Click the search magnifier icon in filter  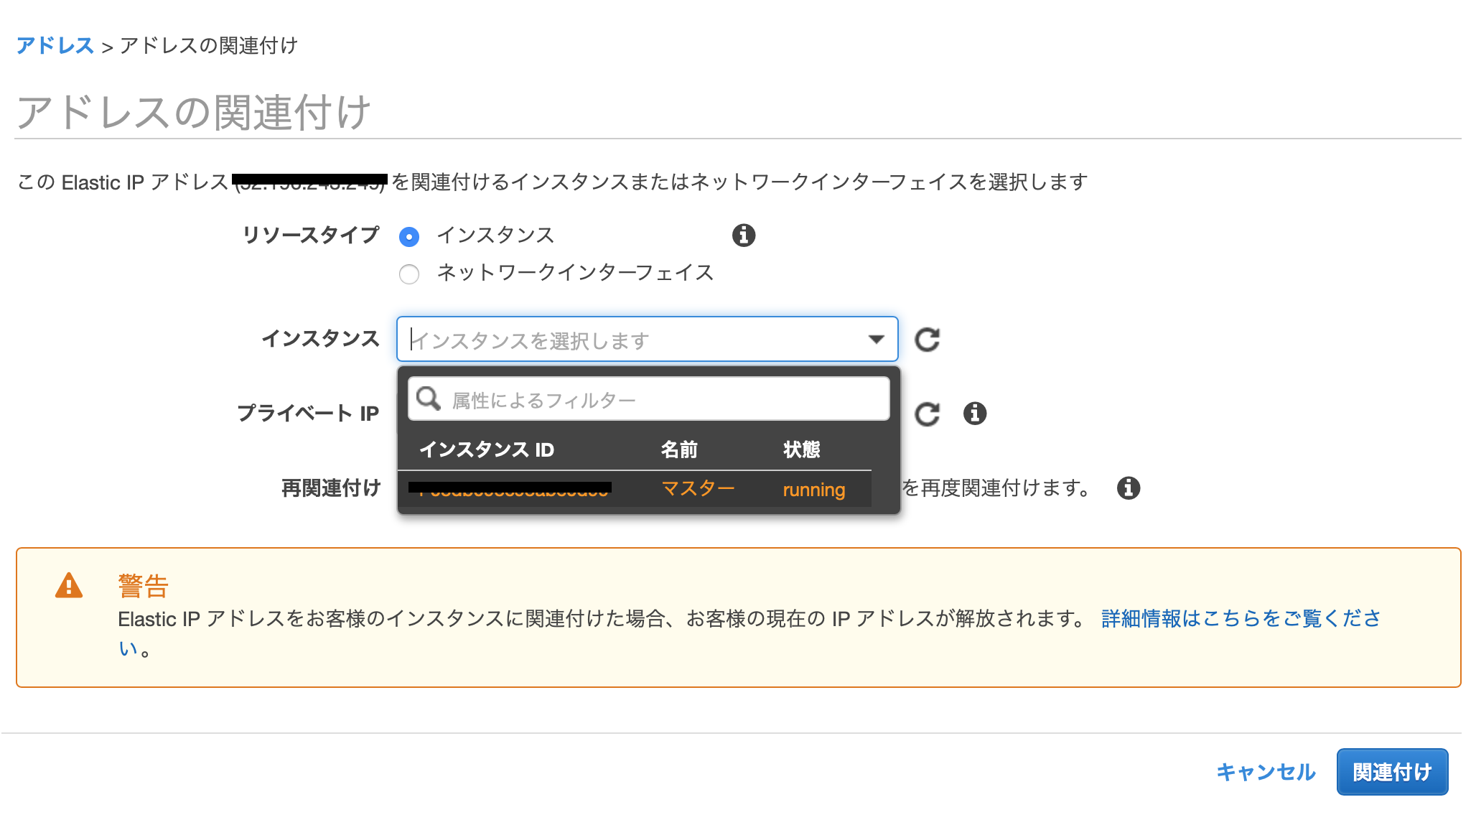click(429, 399)
